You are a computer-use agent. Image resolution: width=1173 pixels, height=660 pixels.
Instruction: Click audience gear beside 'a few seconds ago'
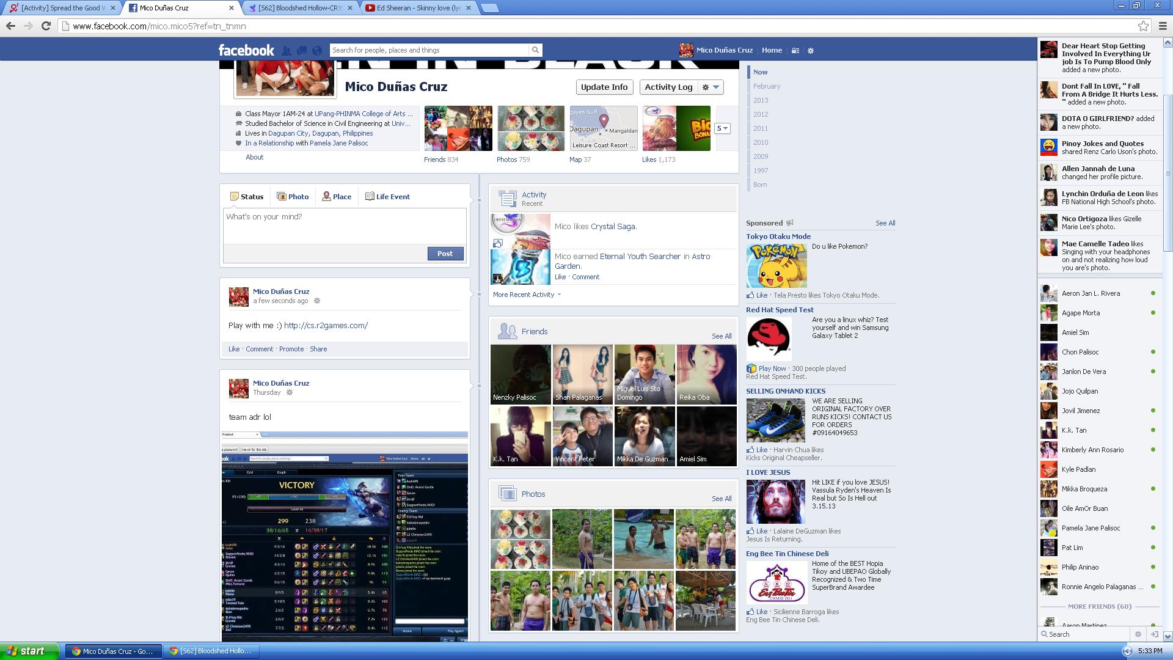[317, 301]
